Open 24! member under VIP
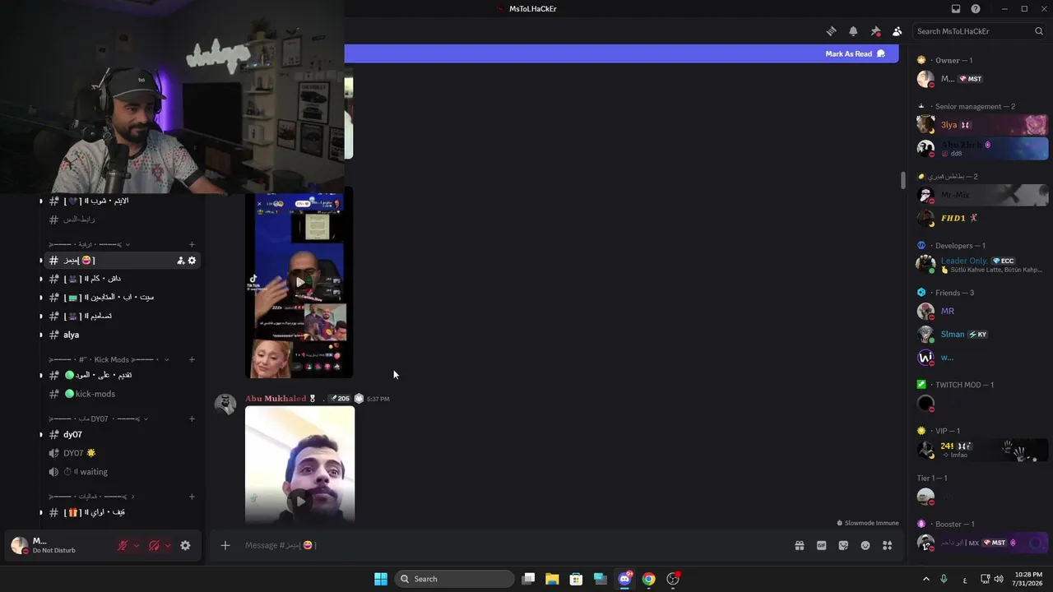Screen dimensions: 1053x592 click(x=982, y=450)
